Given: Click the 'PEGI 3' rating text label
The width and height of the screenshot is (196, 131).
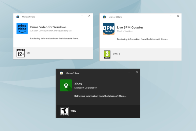Looking at the screenshot, I should [x=116, y=54].
